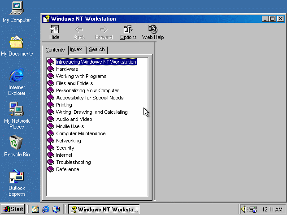Click book icon beside Writing, Drawing, and Calculating

pyautogui.click(x=51, y=112)
